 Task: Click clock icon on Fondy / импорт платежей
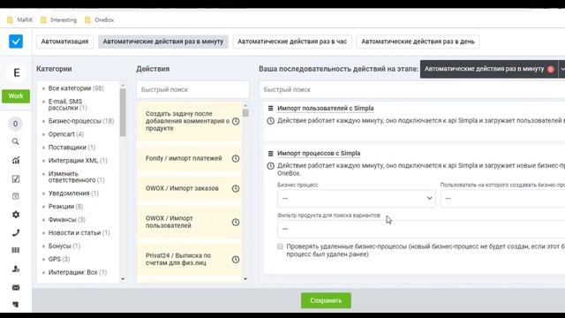click(236, 158)
